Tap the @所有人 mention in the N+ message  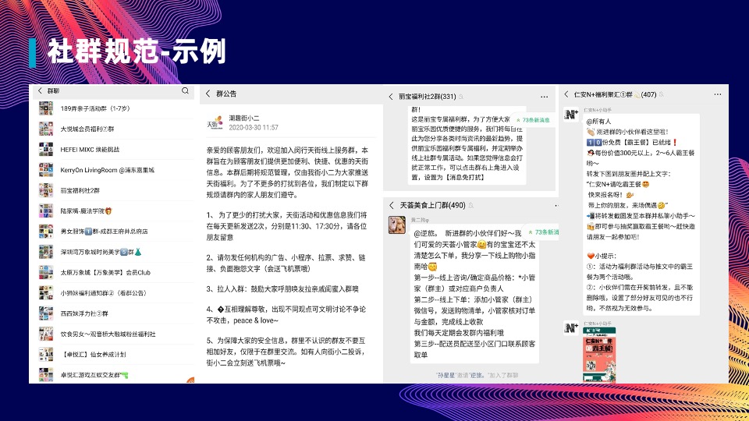598,122
